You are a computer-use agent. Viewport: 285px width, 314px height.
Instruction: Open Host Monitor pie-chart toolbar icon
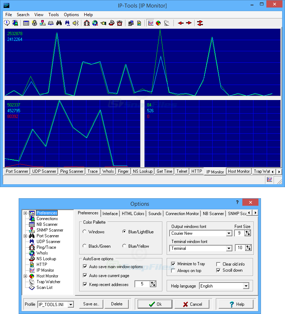[x=158, y=23]
